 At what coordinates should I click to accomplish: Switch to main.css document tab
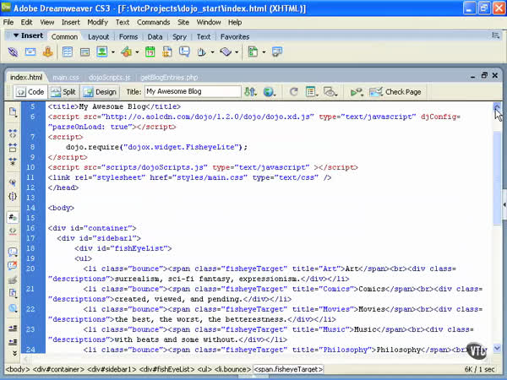click(x=65, y=77)
